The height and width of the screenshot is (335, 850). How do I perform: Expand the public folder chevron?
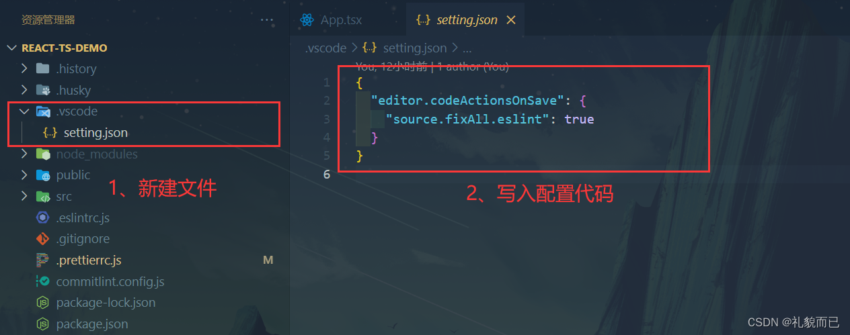point(24,175)
